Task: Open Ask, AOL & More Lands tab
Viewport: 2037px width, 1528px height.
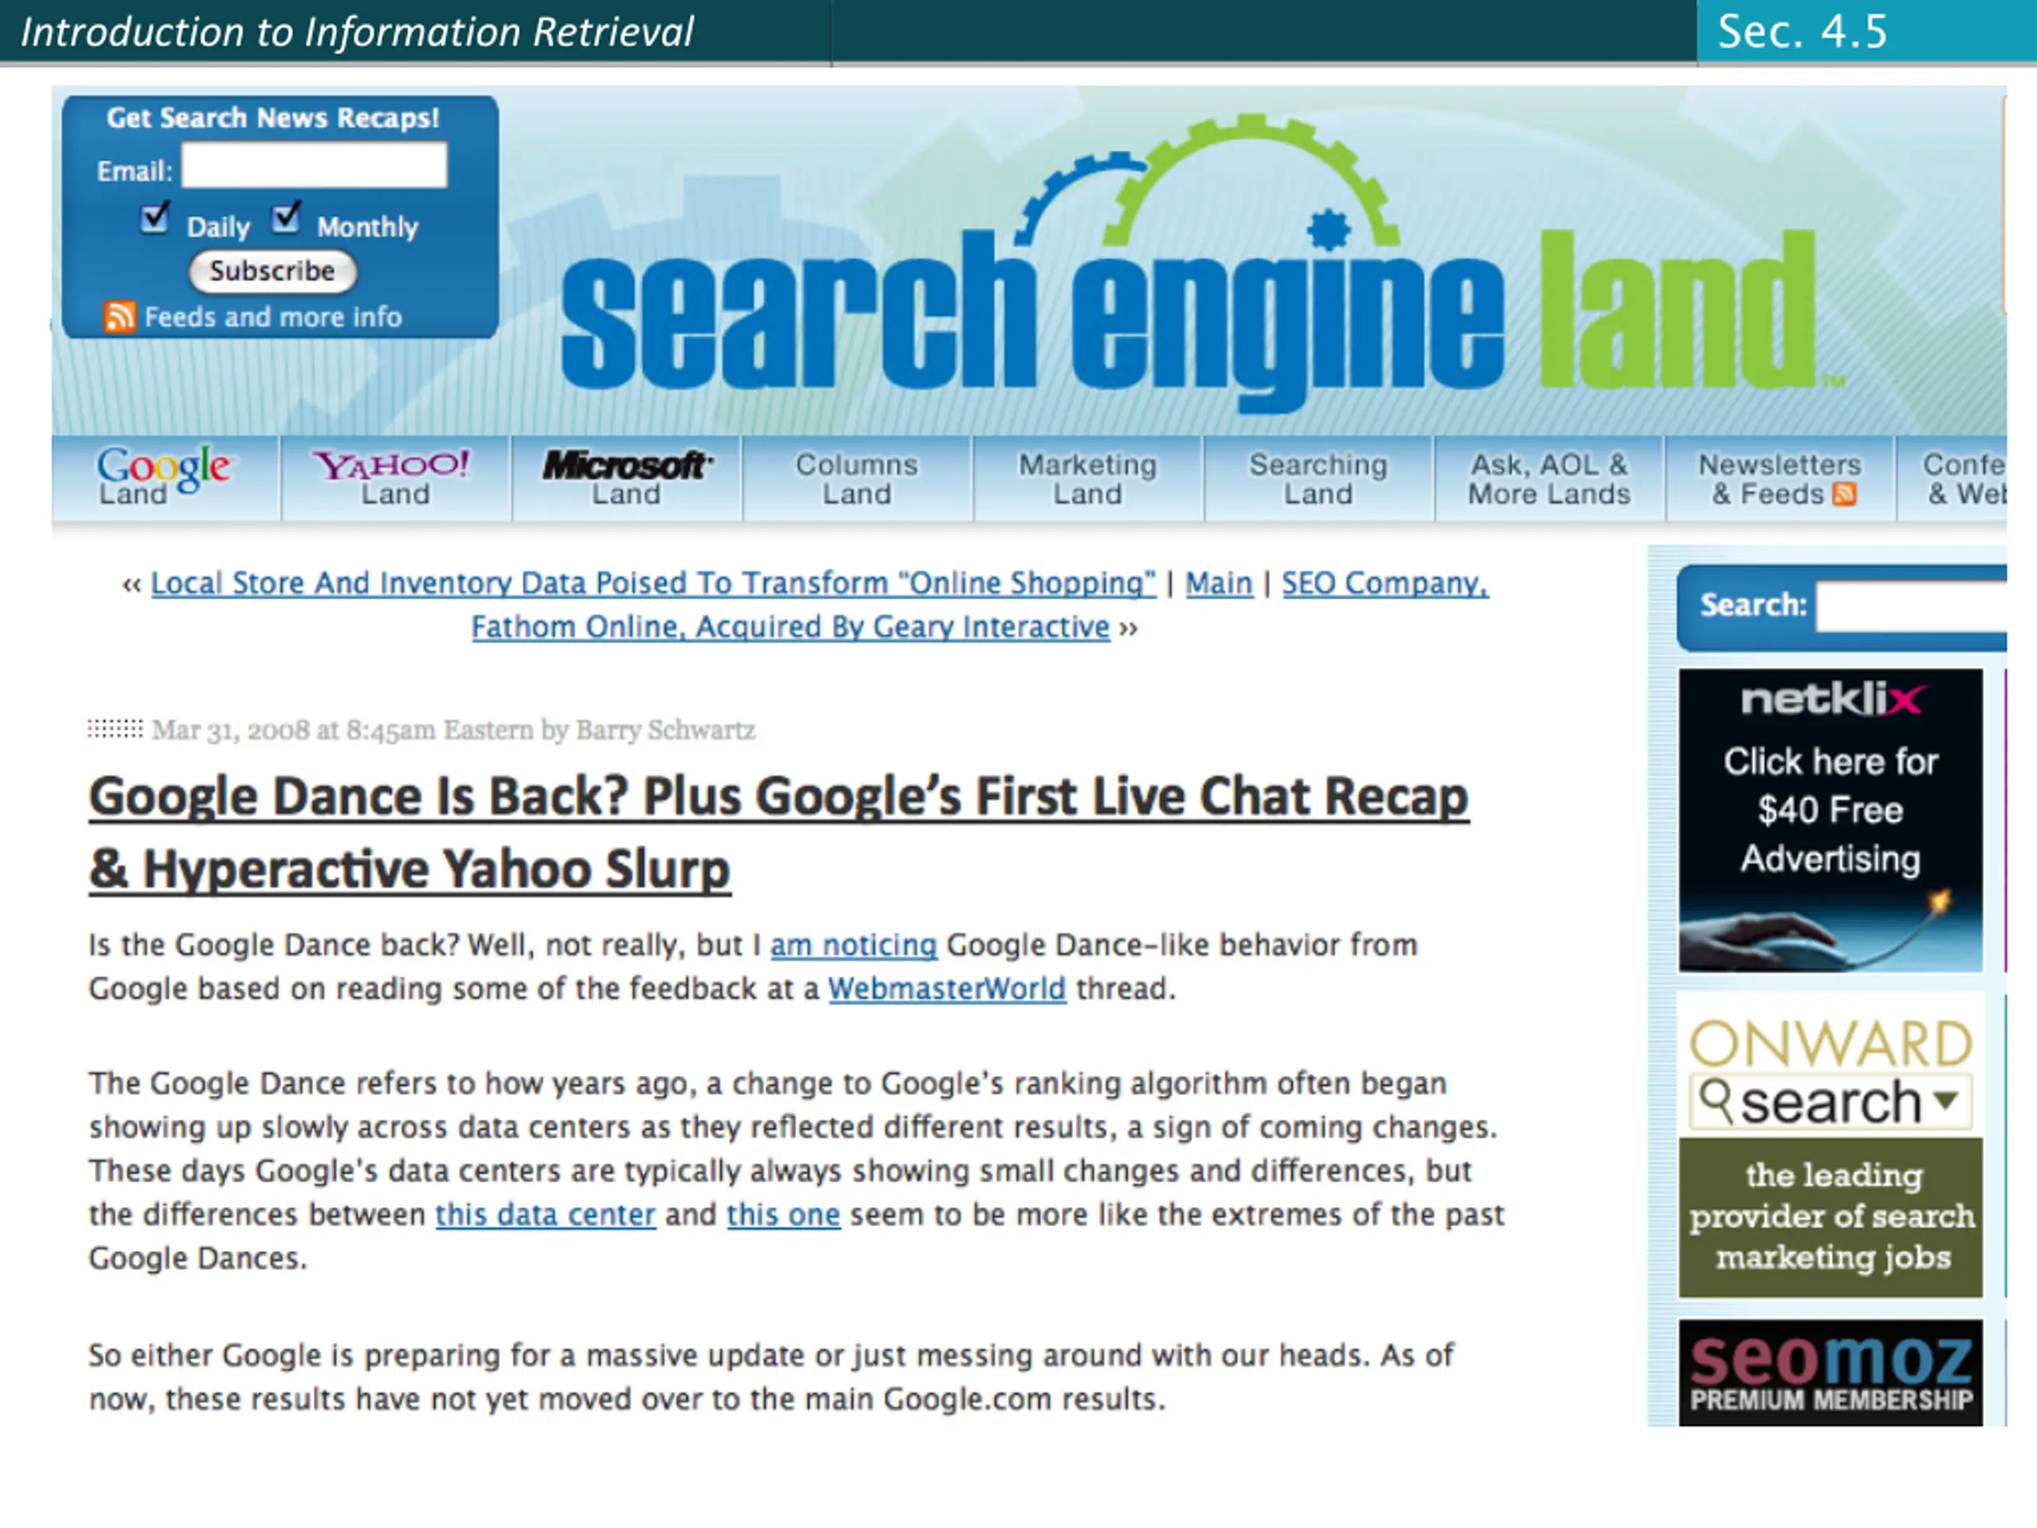Action: (1550, 479)
